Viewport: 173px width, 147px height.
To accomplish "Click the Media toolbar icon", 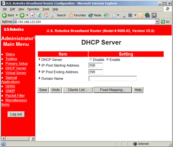I will click(95, 15).
